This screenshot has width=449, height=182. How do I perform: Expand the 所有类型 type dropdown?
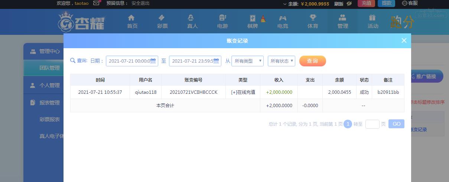click(247, 61)
